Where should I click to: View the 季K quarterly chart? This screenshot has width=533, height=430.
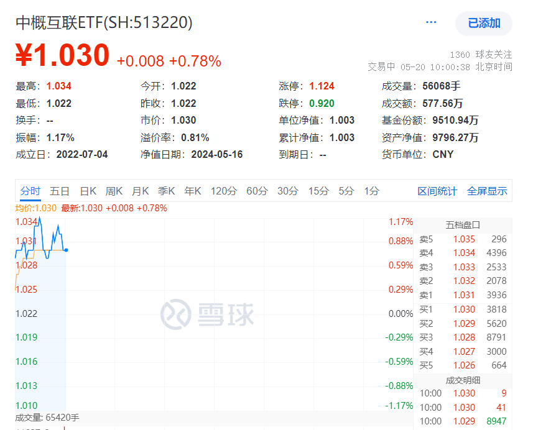point(167,192)
